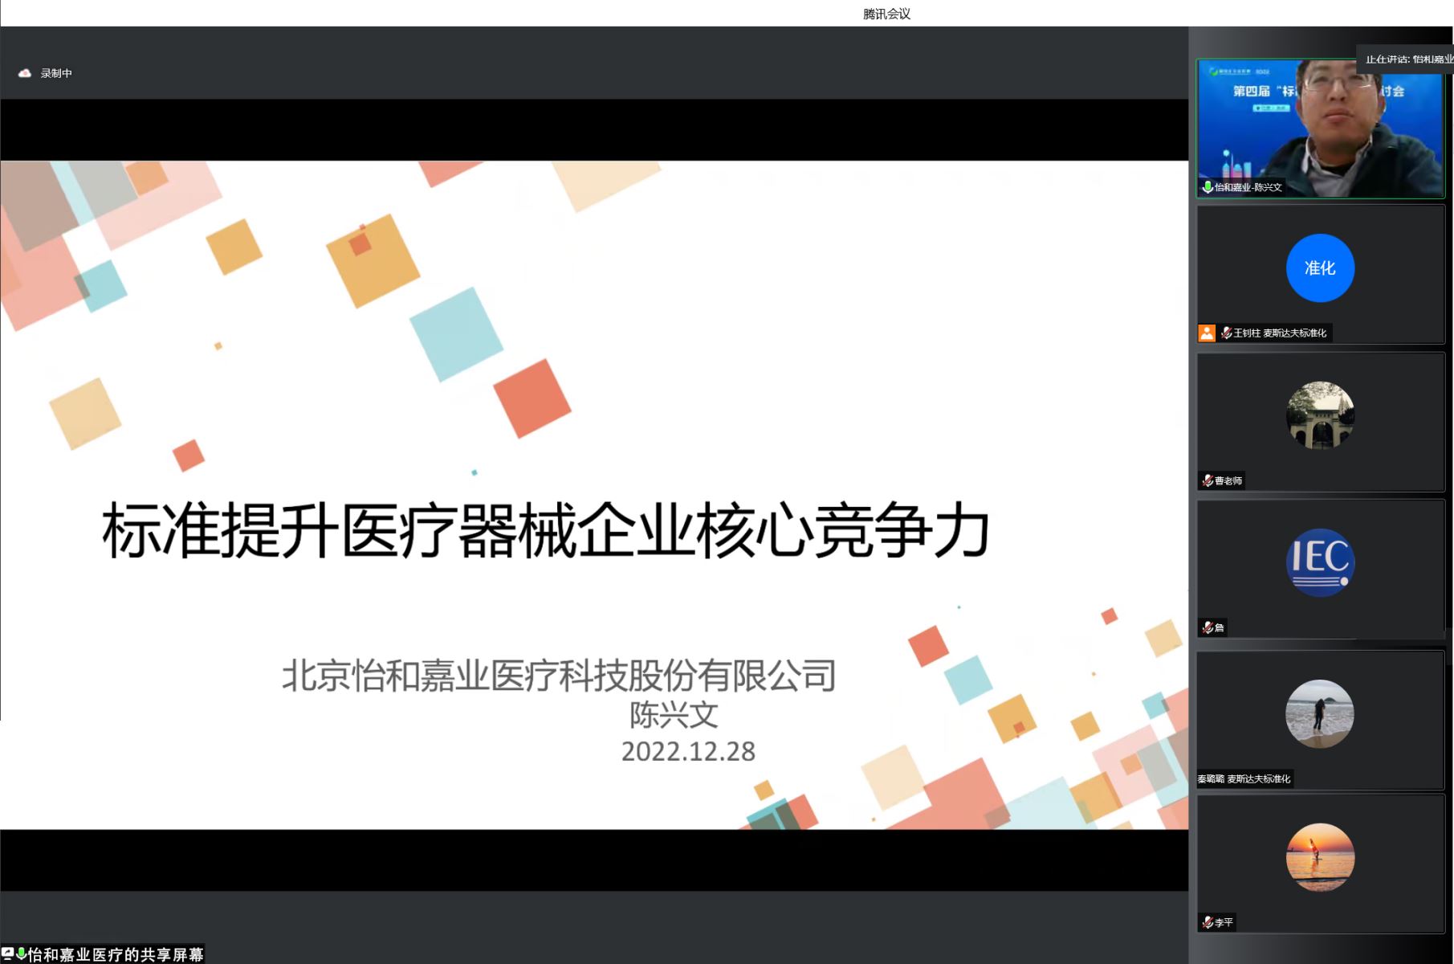Click the orange host badge beside 王钊柱

(x=1207, y=333)
